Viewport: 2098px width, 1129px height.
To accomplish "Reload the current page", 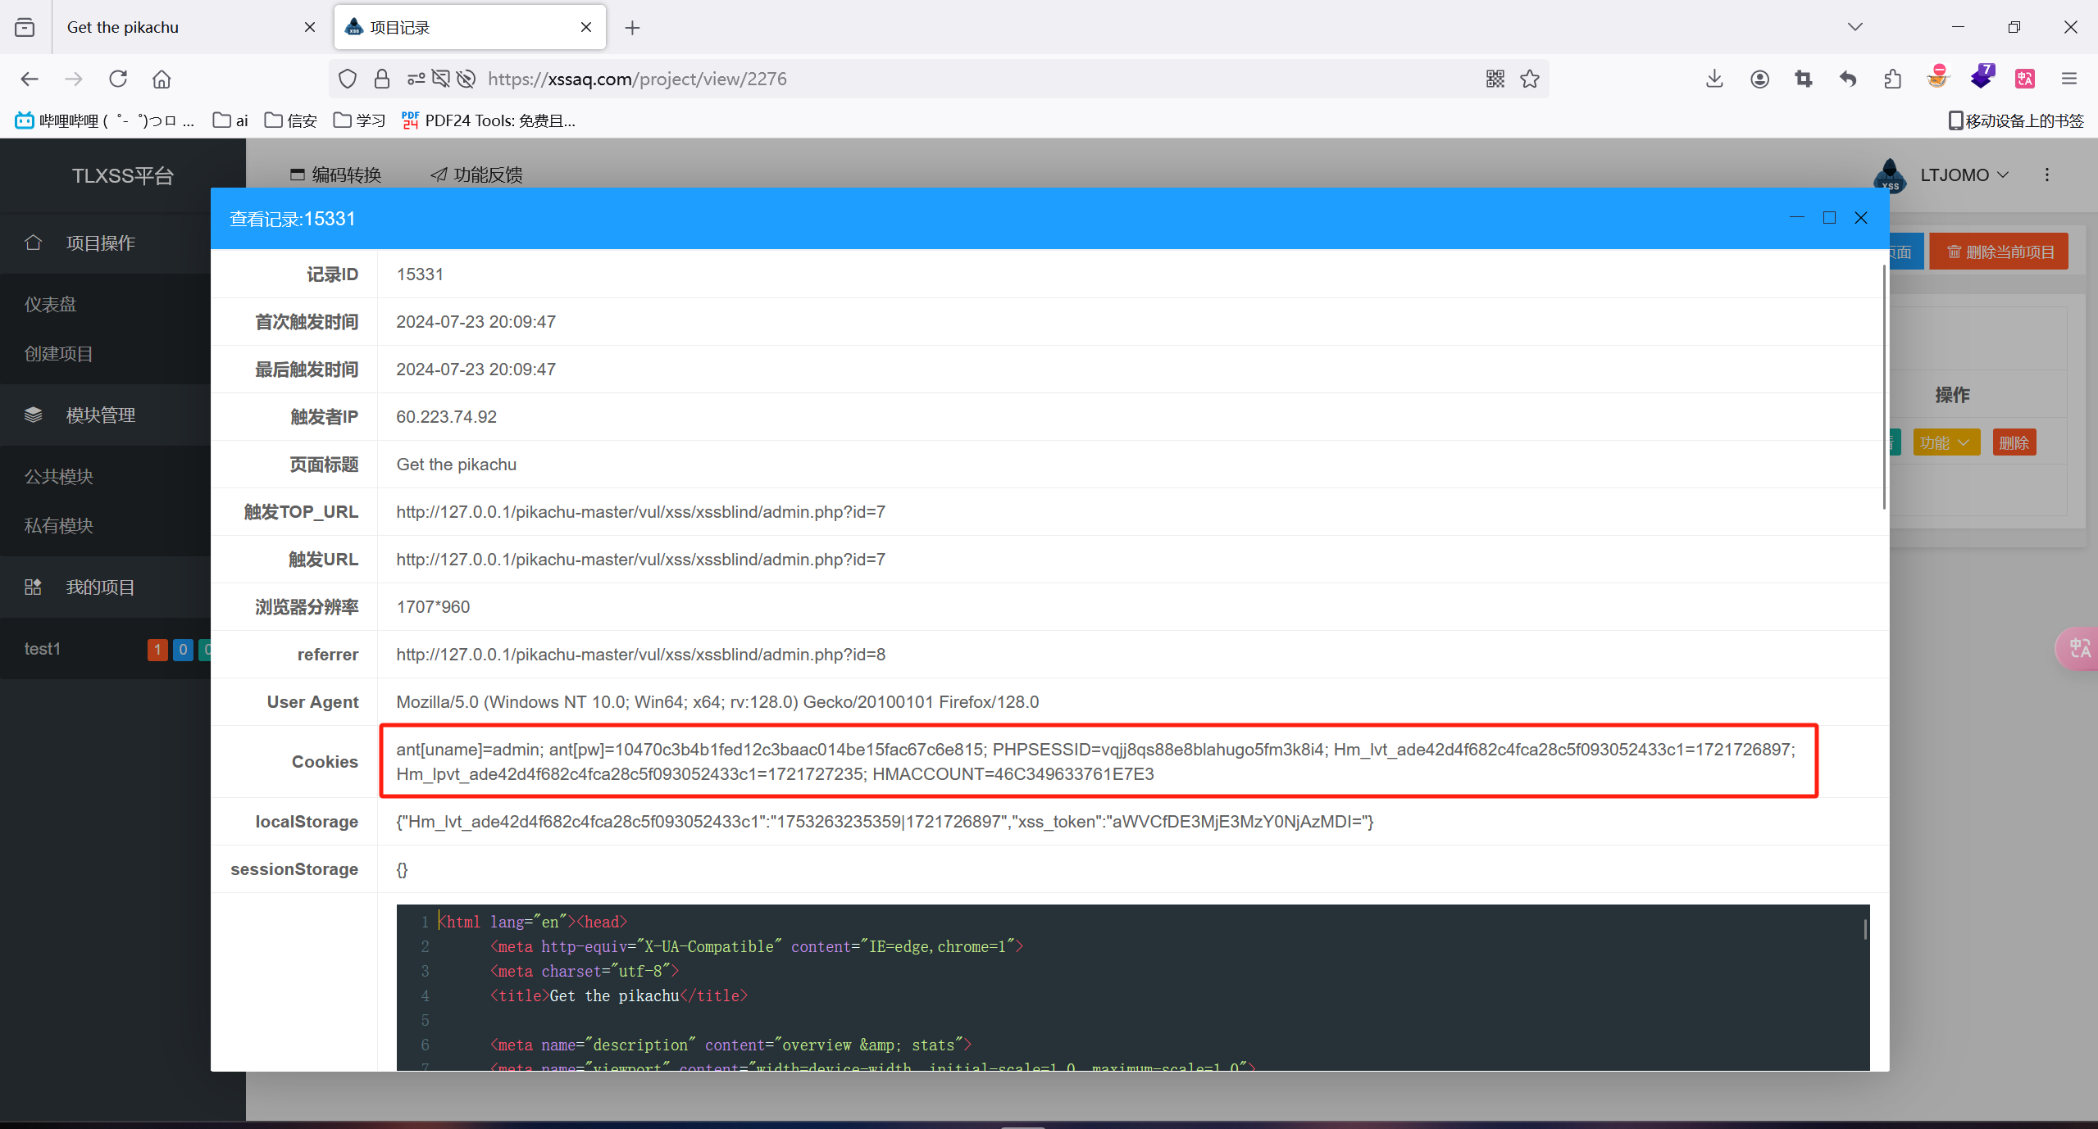I will coord(118,79).
